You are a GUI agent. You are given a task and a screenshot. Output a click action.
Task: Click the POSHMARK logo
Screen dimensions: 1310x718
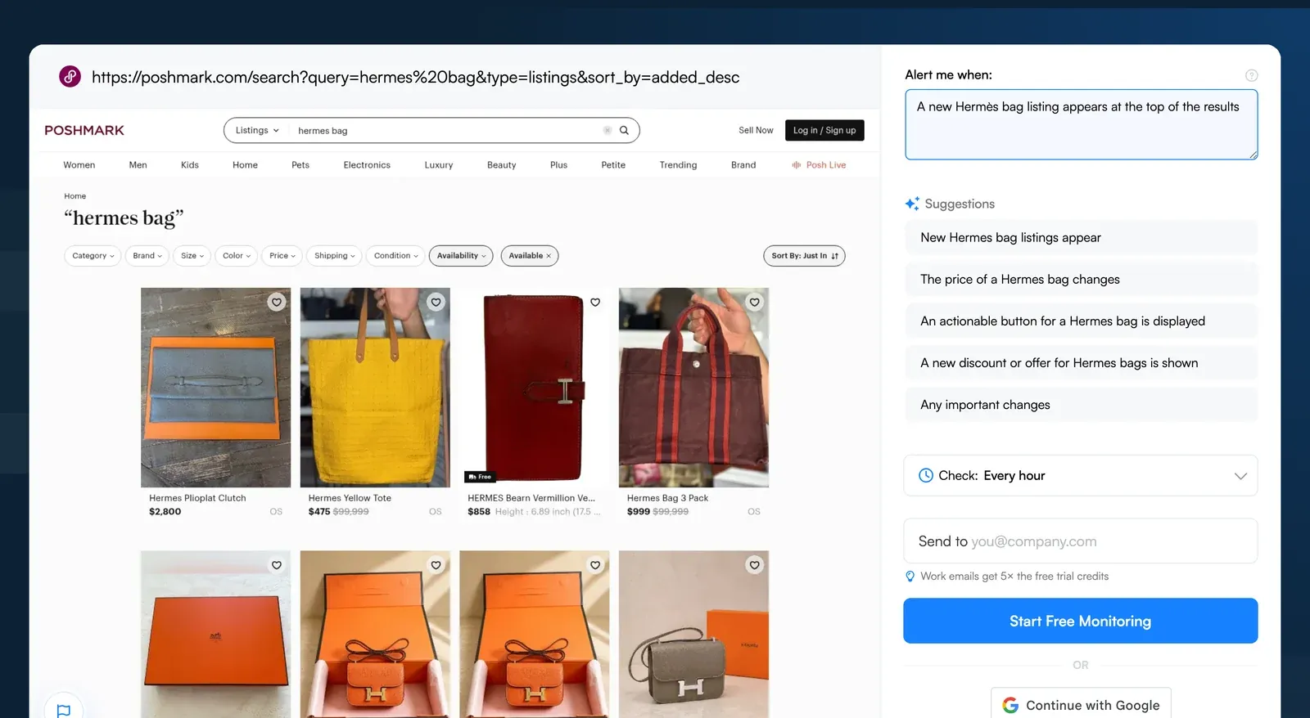point(84,130)
